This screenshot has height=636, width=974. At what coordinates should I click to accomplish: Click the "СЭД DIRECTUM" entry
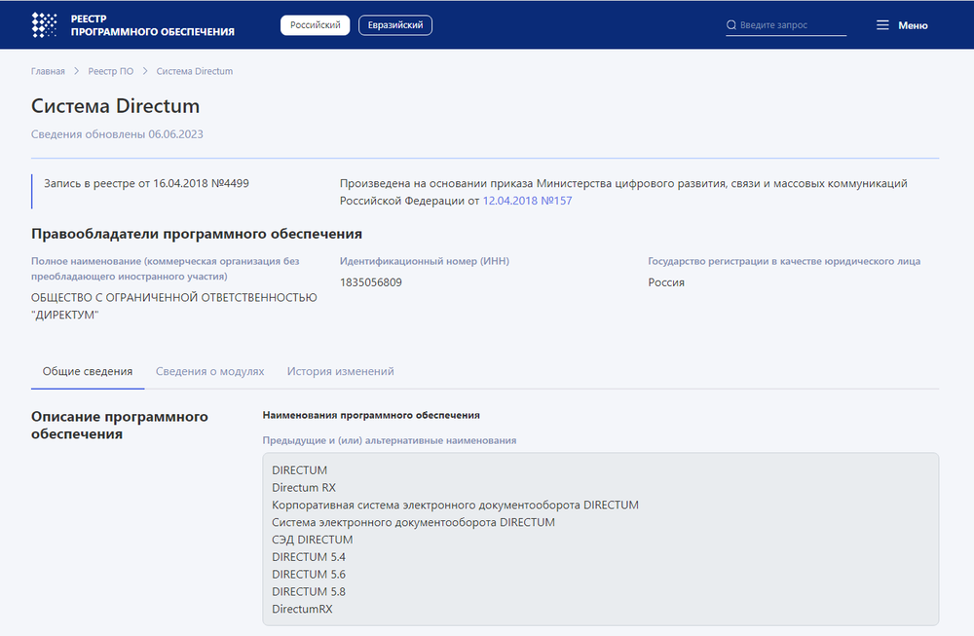[313, 540]
